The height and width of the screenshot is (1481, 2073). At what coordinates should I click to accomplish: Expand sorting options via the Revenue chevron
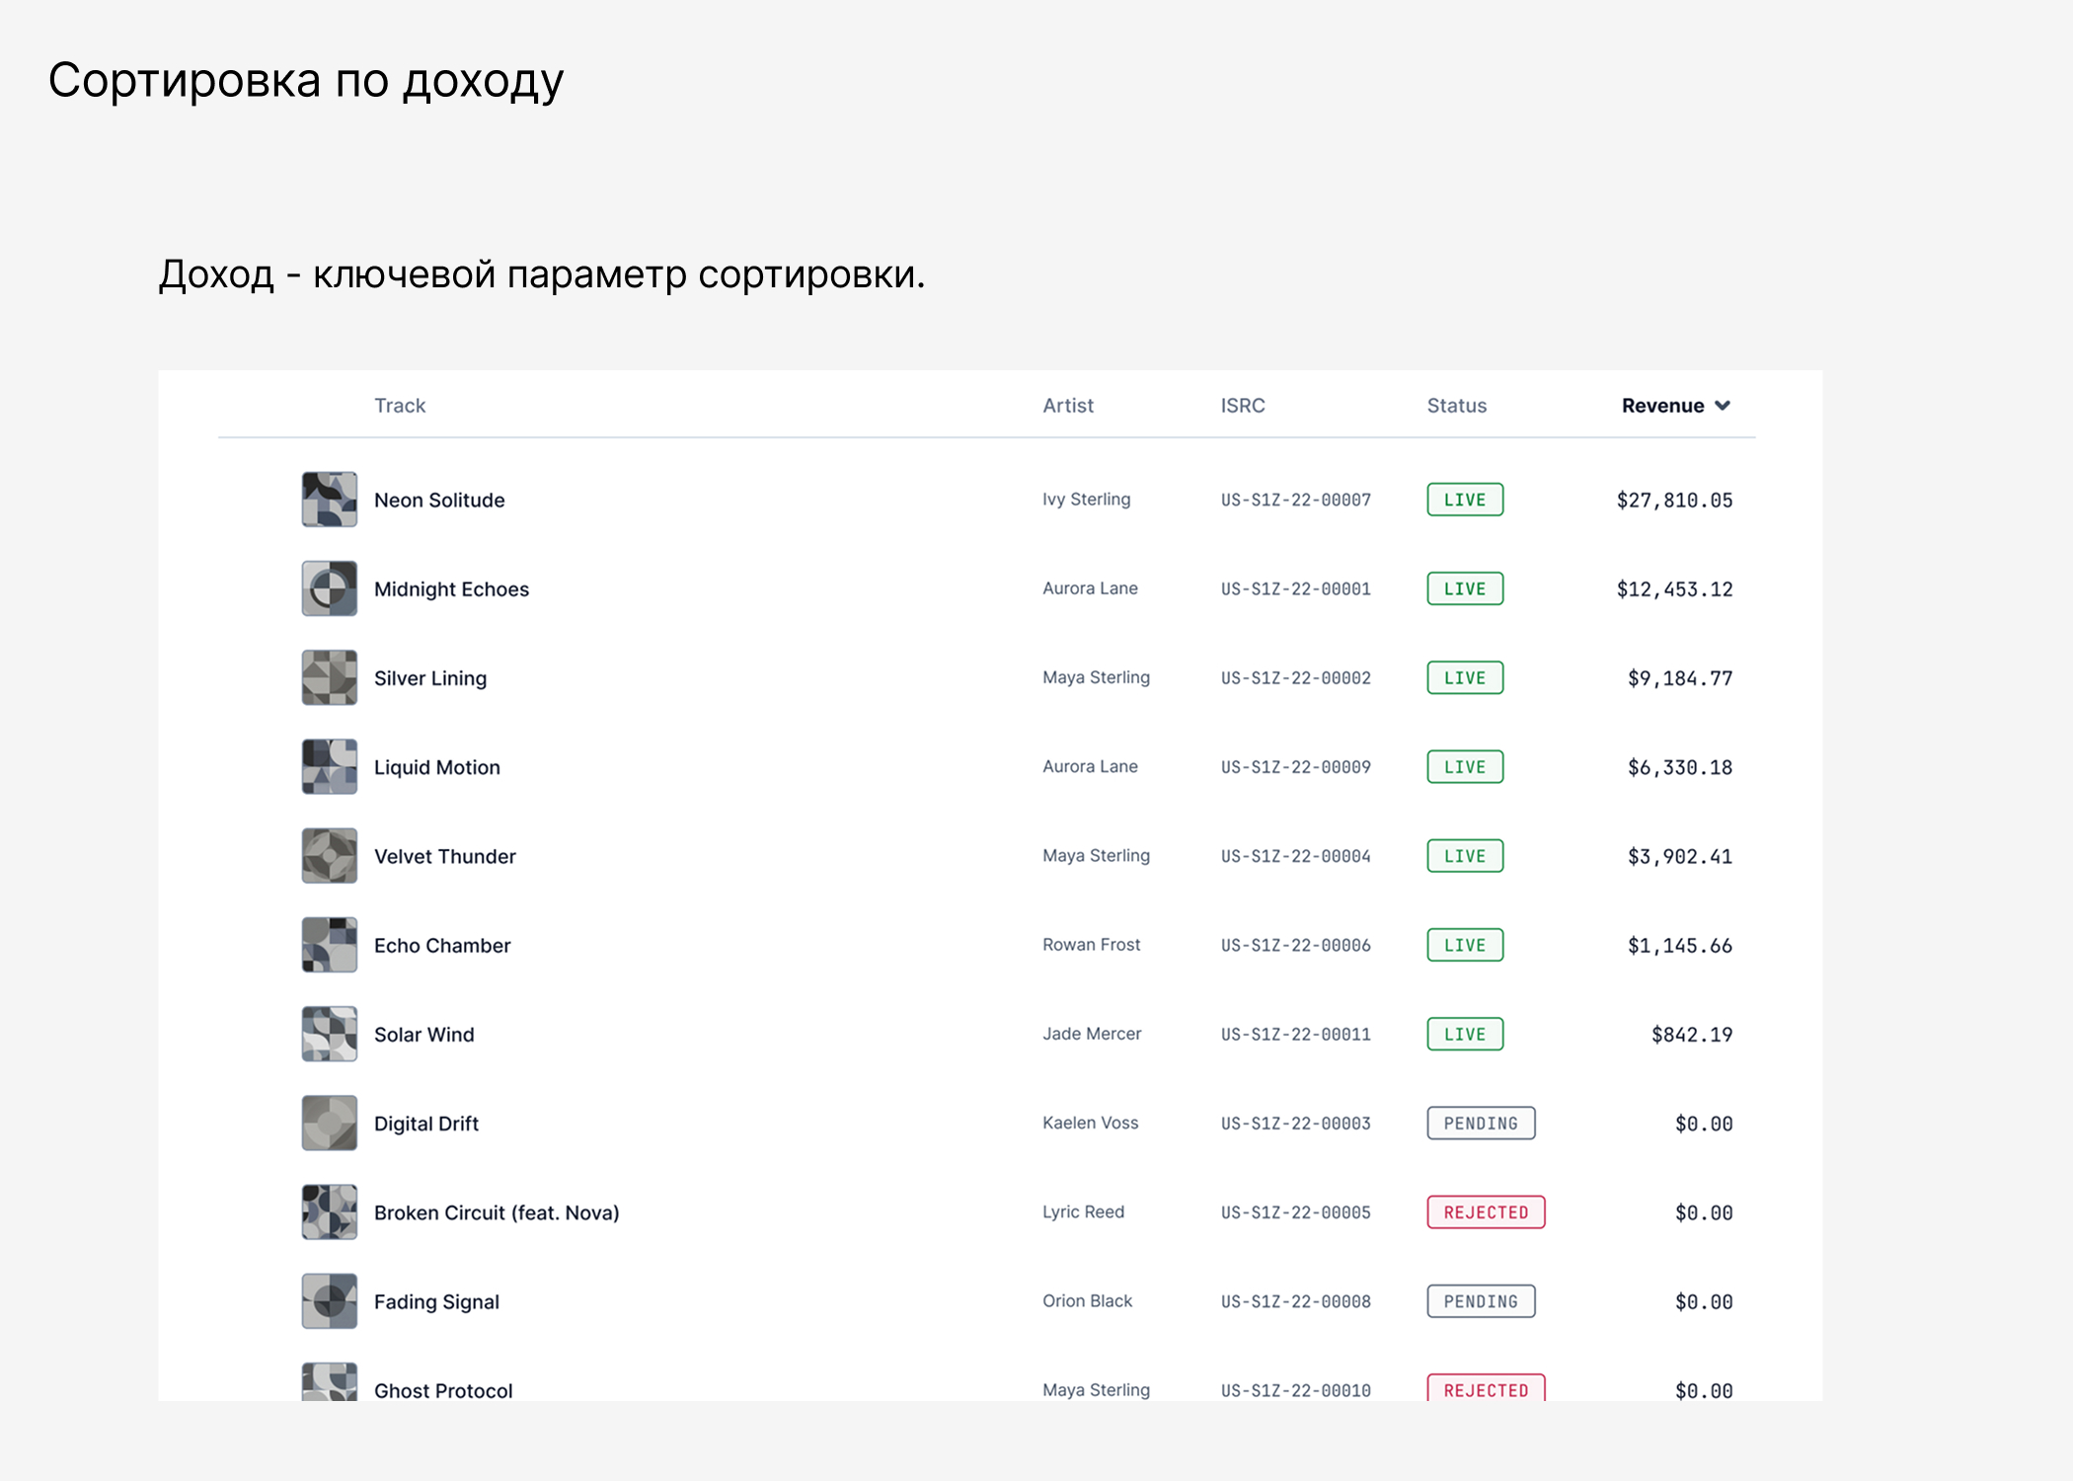click(1724, 405)
